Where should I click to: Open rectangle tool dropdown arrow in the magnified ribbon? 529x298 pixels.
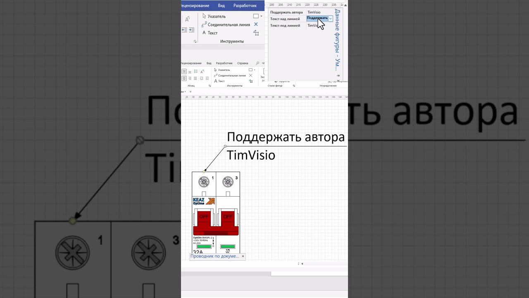261,16
